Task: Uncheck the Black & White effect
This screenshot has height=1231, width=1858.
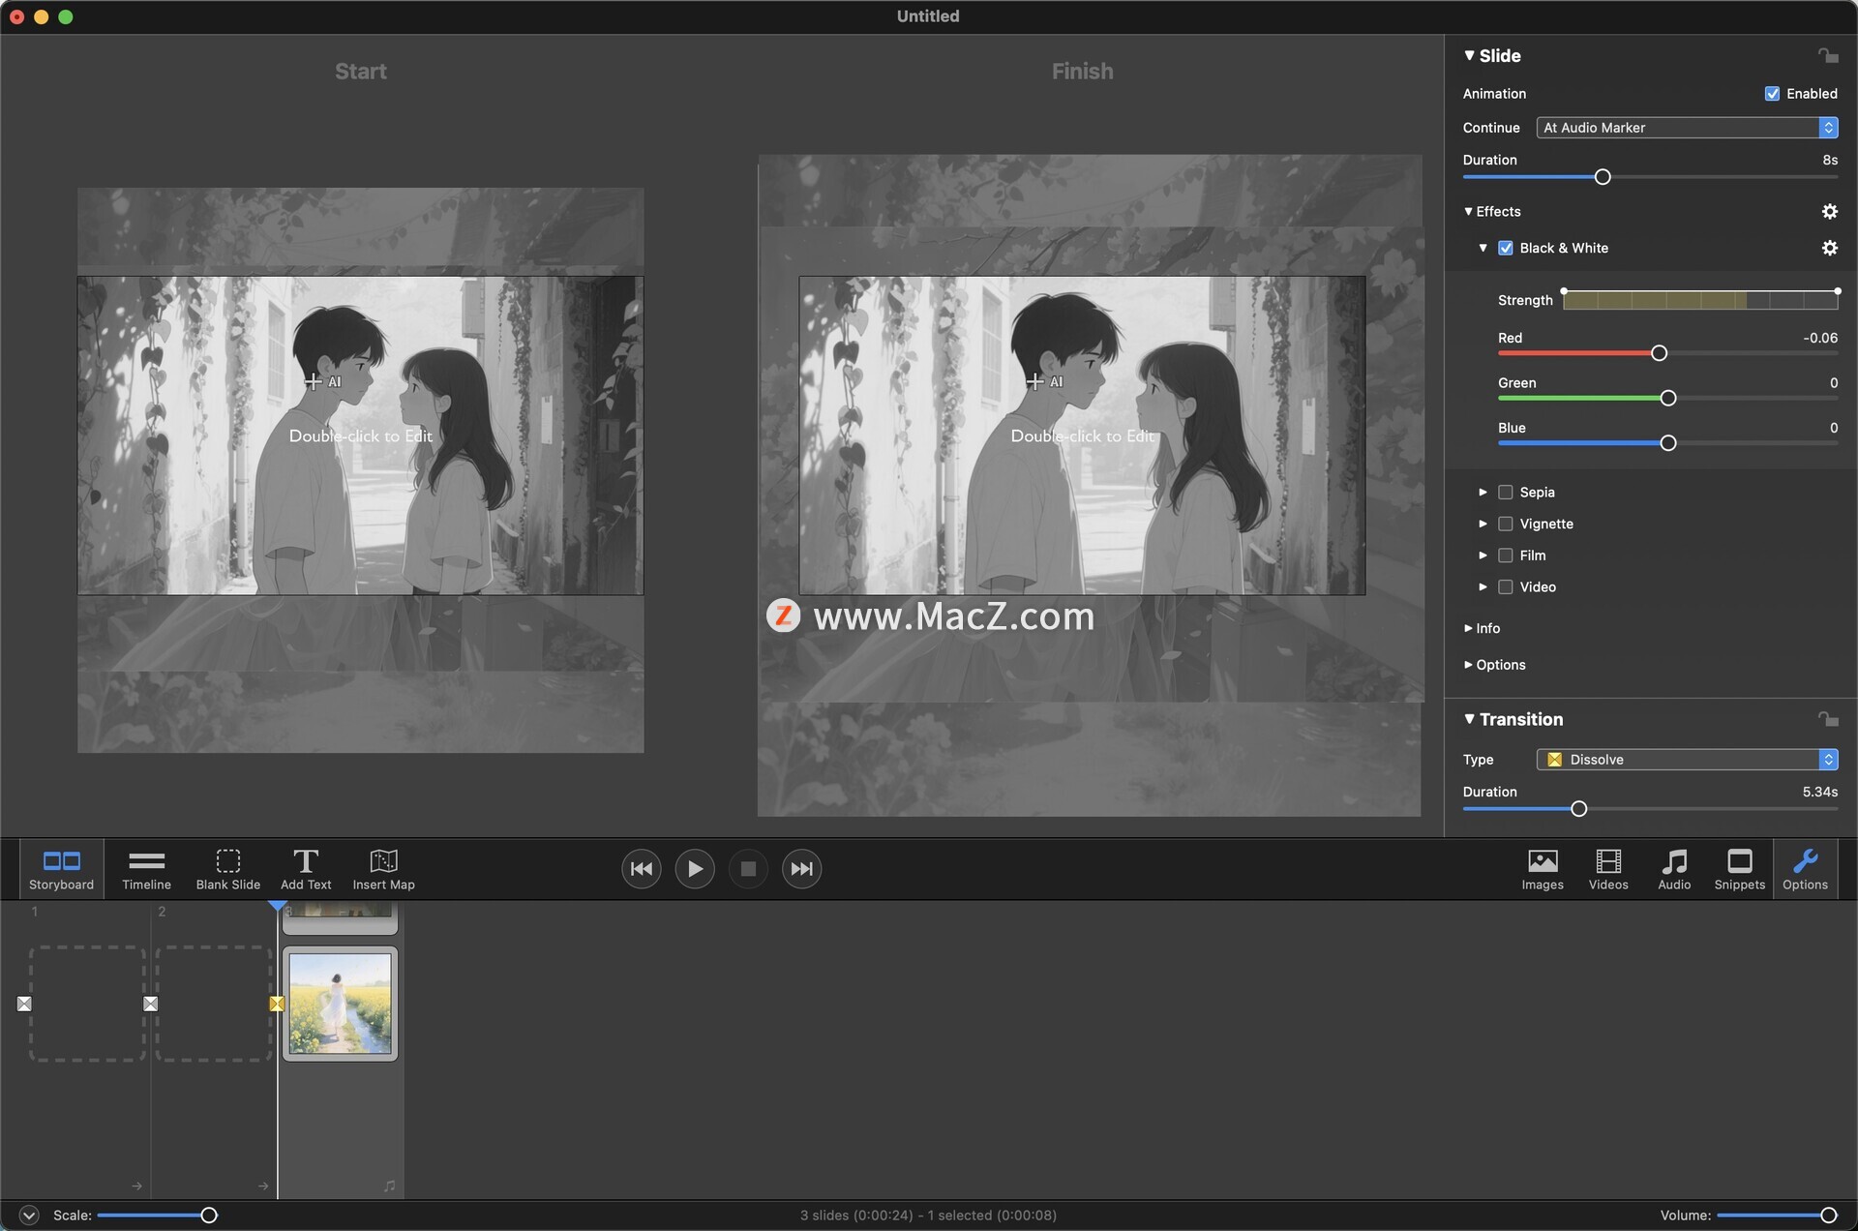Action: [1505, 248]
